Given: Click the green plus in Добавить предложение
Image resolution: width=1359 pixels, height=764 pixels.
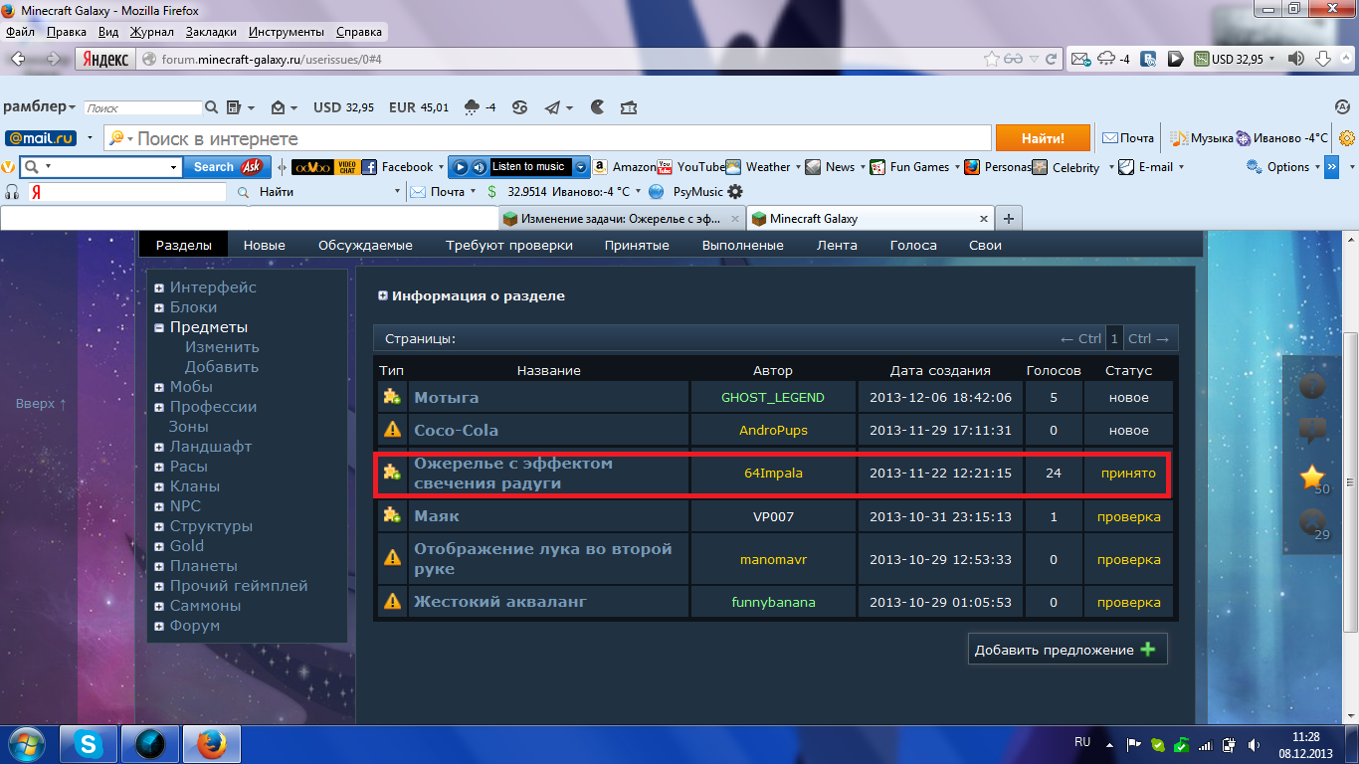Looking at the screenshot, I should pos(1148,650).
